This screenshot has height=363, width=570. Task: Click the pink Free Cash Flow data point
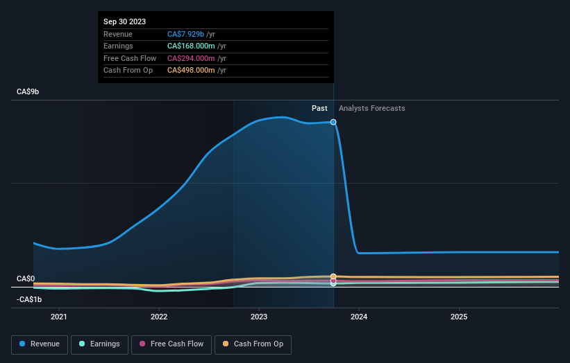click(x=333, y=281)
